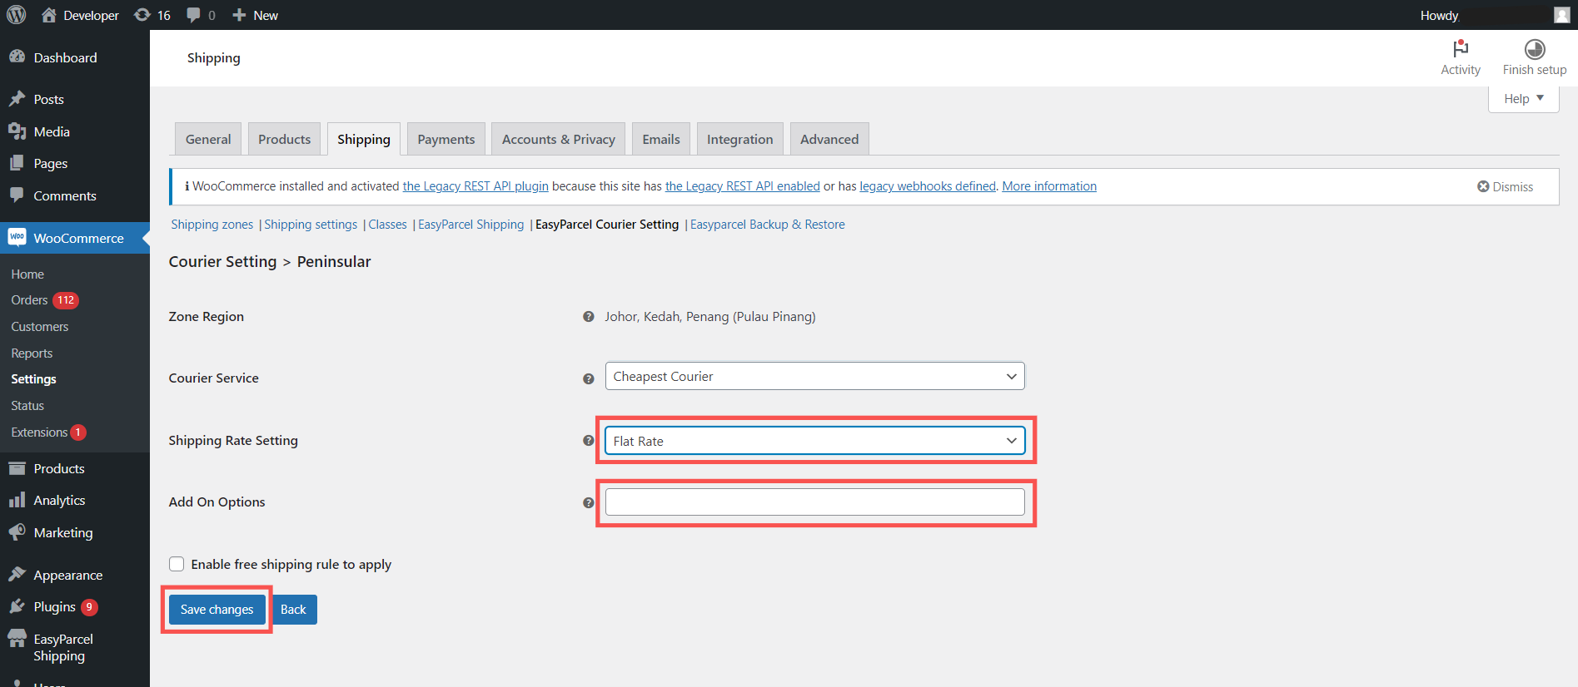Viewport: 1578px width, 687px height.
Task: Click the Media icon in the sidebar
Action: pos(17,131)
